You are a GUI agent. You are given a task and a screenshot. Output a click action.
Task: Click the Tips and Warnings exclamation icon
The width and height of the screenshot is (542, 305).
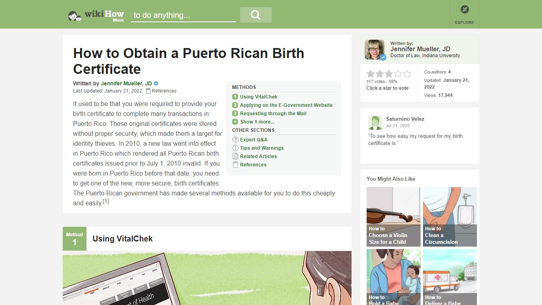[x=235, y=148]
